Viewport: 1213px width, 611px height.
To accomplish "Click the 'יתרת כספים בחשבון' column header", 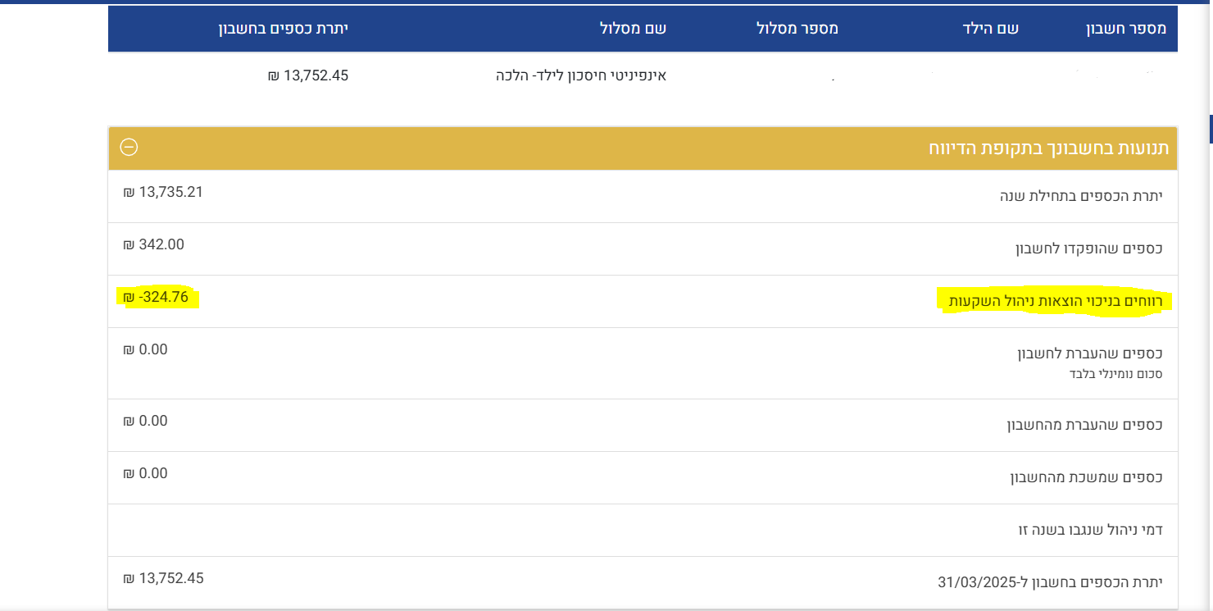I will click(x=283, y=29).
